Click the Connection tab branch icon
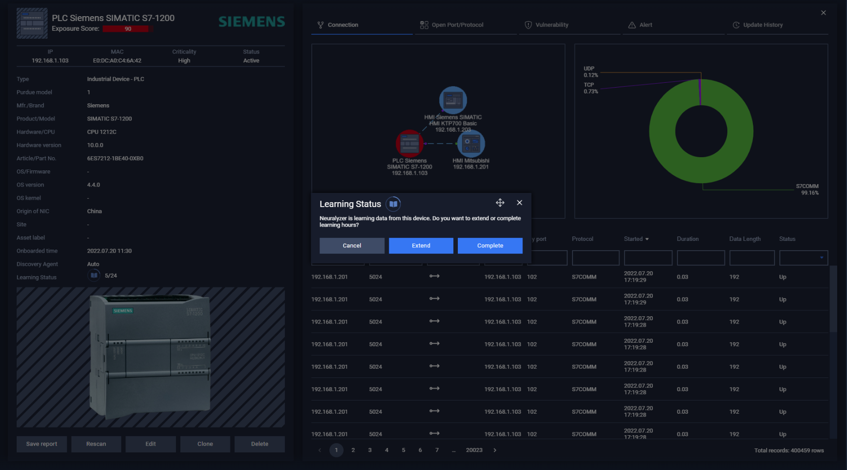The width and height of the screenshot is (847, 470). pos(321,25)
